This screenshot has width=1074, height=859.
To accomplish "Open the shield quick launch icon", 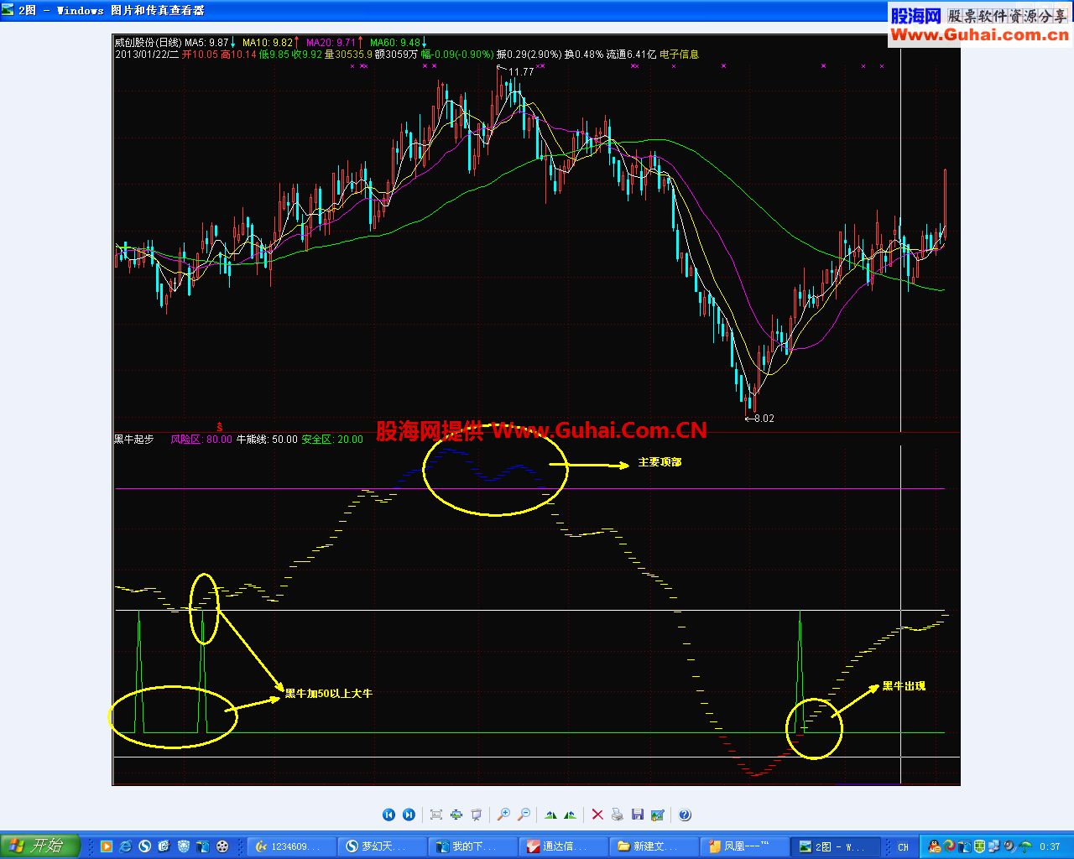I will tap(184, 846).
